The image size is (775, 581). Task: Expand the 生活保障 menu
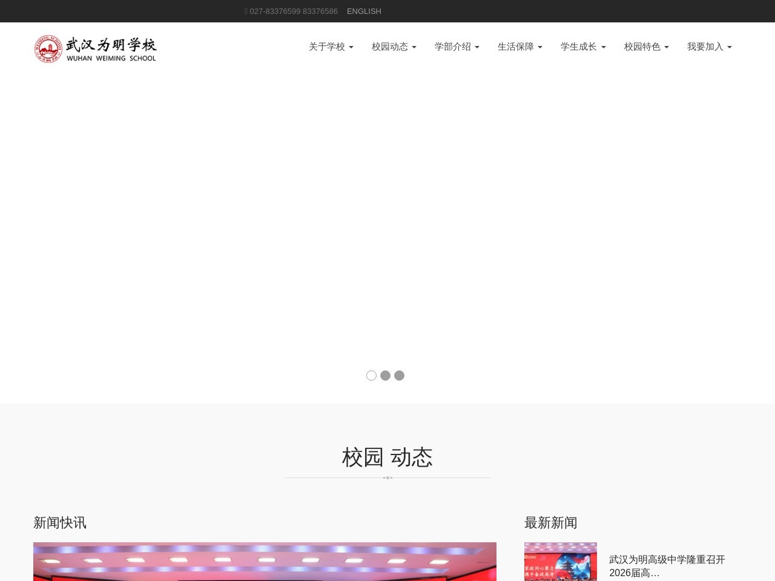520,47
